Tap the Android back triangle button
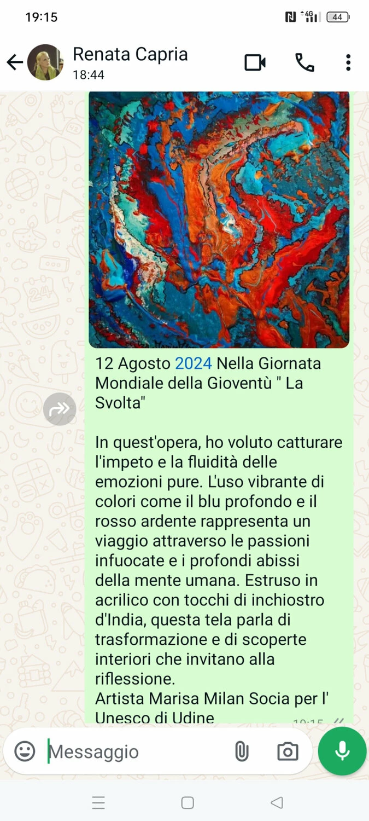Viewport: 369px width, 821px height. click(277, 803)
